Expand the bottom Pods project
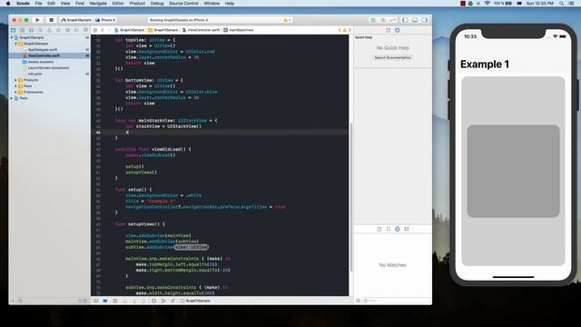This screenshot has height=327, width=581. 12,98
